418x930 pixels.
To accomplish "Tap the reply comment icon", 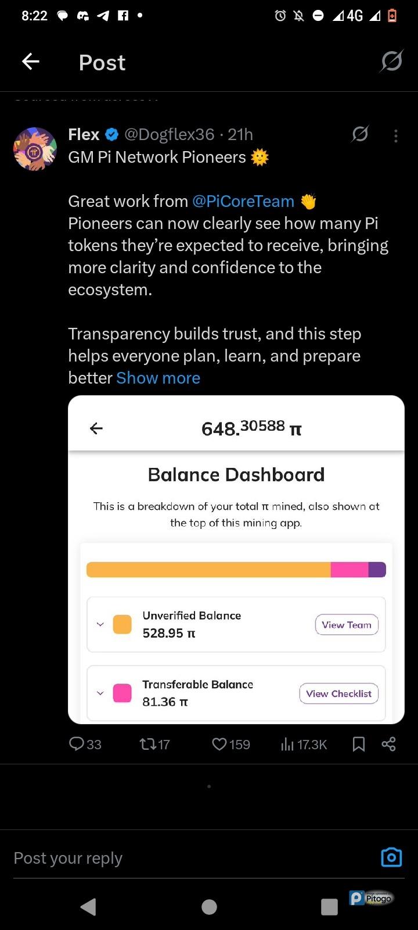I will tap(77, 743).
